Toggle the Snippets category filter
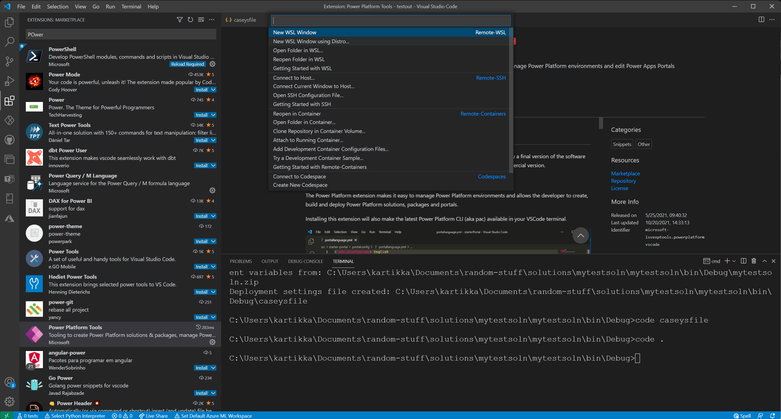The width and height of the screenshot is (781, 419). coord(622,144)
